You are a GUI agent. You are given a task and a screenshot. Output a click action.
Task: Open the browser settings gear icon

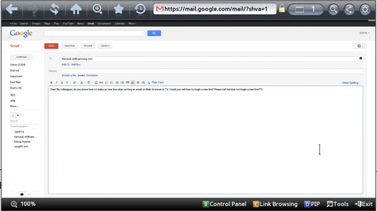(365, 9)
